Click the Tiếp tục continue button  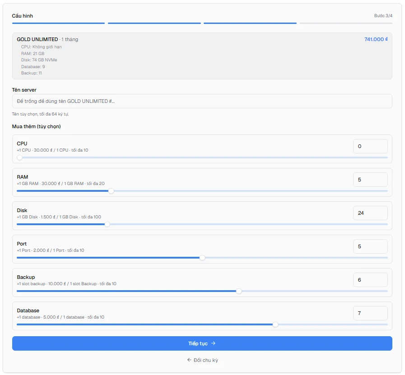202,343
